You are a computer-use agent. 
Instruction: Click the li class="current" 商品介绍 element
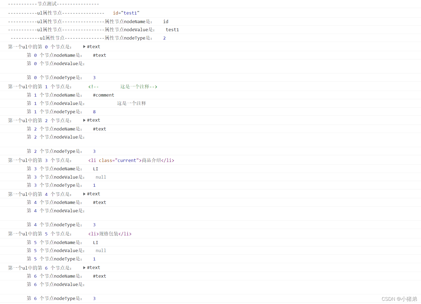[x=131, y=160]
